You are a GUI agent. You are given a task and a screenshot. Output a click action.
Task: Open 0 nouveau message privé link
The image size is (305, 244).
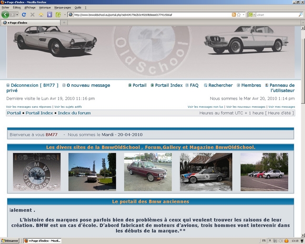[x=88, y=85]
